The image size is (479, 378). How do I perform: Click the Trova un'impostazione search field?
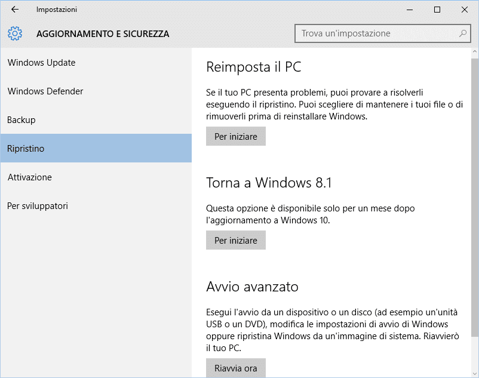(x=376, y=33)
